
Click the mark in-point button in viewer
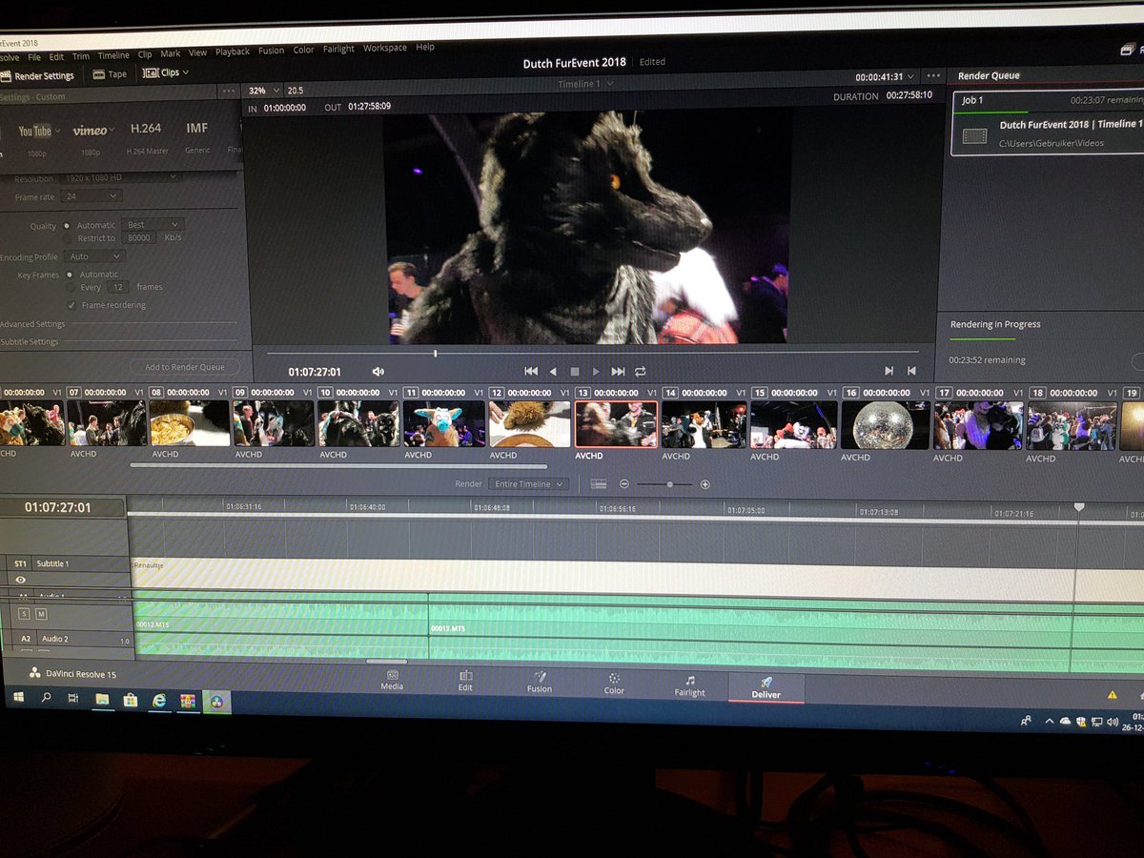click(889, 371)
